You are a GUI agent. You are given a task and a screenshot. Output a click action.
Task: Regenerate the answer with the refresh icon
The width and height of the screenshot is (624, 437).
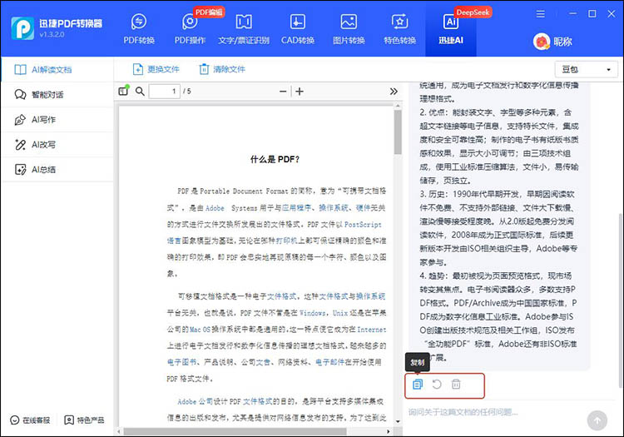tap(437, 384)
